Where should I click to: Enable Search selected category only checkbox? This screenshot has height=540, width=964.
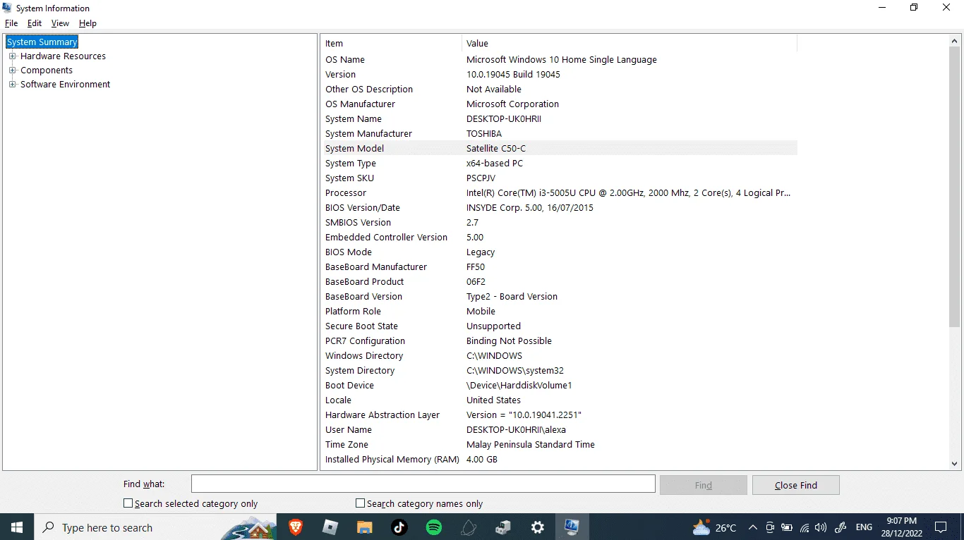128,503
